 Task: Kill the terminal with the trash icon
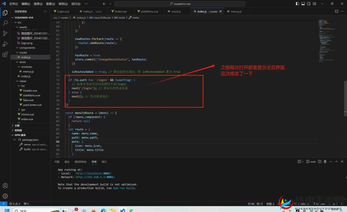pyautogui.click(x=325, y=161)
